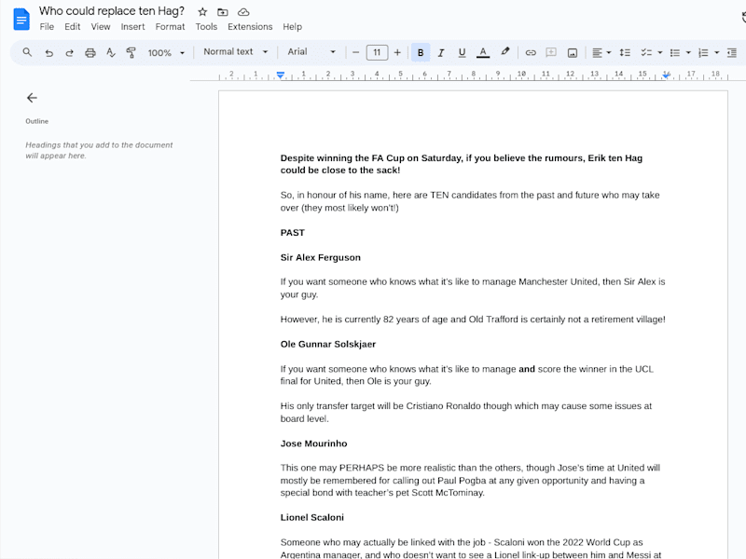Click the right indent marker on ruler
The width and height of the screenshot is (746, 559).
click(666, 75)
